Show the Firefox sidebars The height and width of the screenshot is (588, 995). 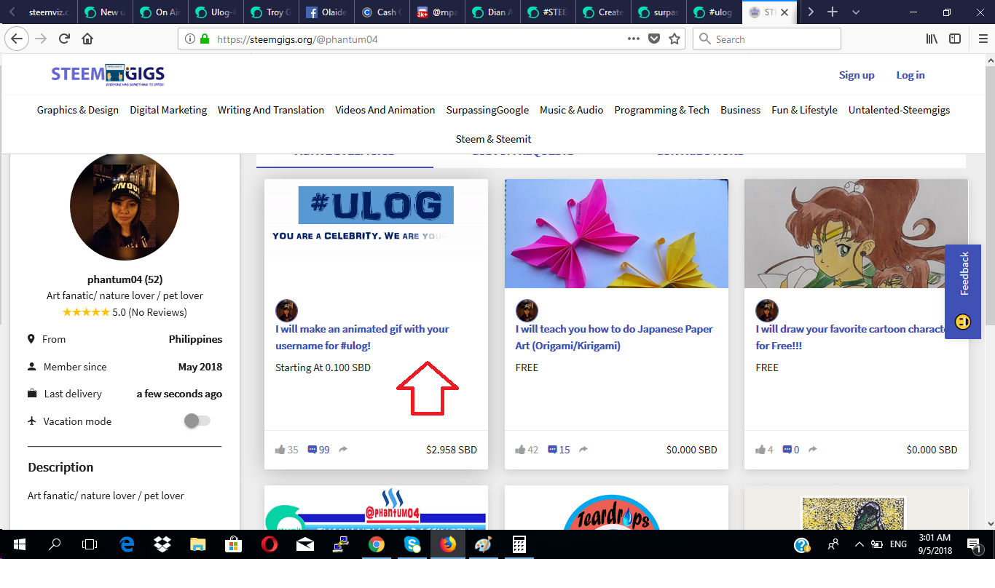pos(954,39)
